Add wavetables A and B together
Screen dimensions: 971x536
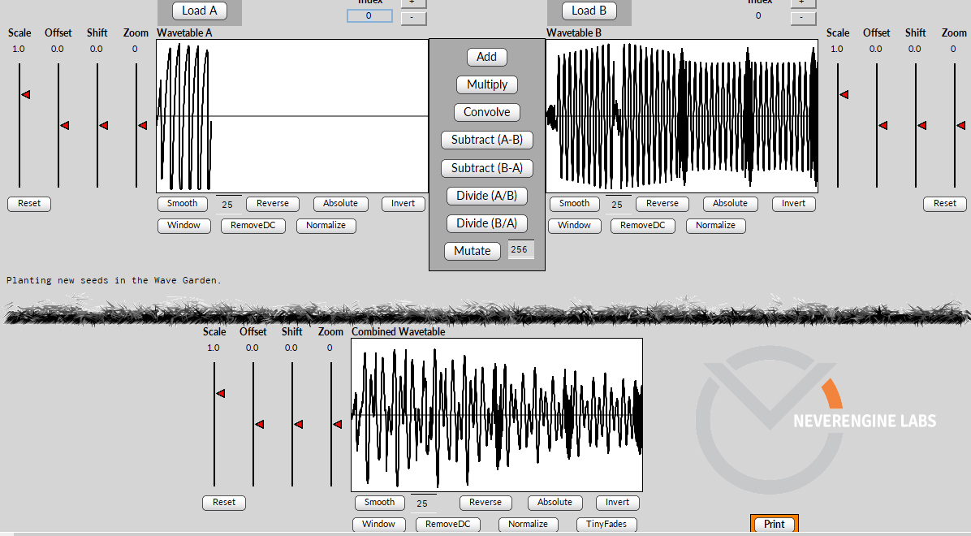coord(487,57)
